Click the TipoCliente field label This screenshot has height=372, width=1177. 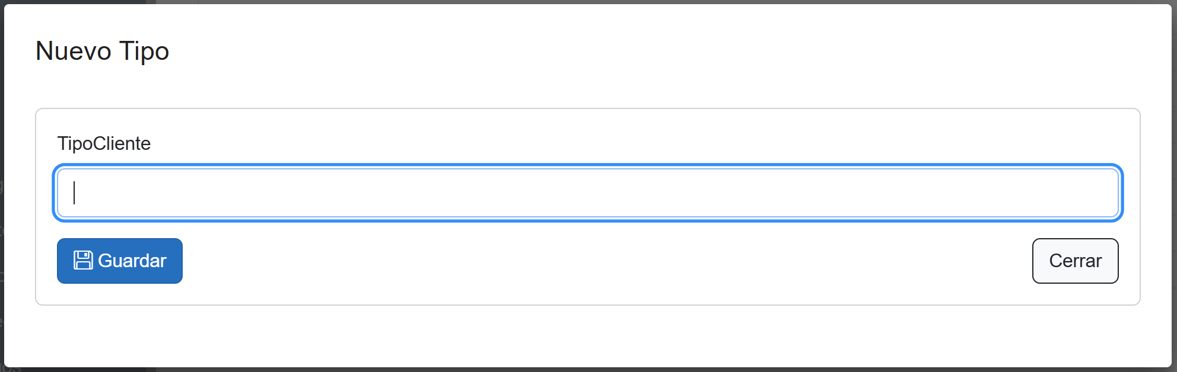tap(104, 143)
